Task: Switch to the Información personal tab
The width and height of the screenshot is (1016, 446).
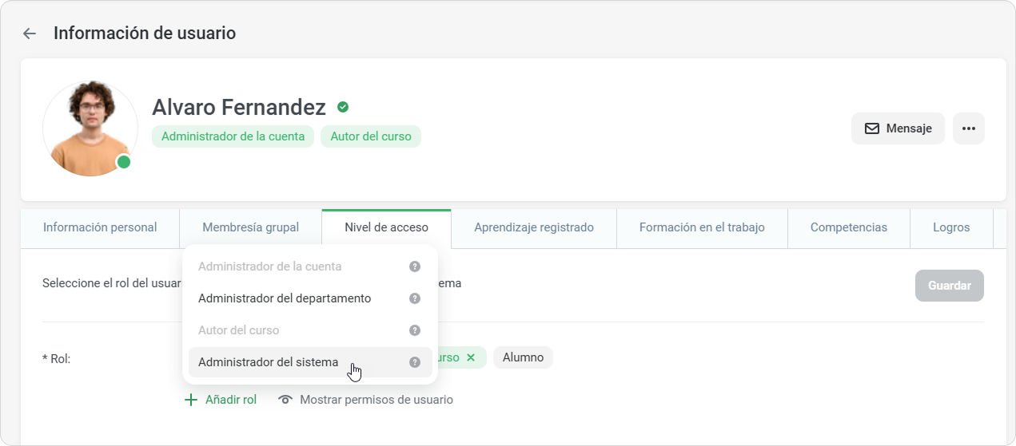Action: 100,227
